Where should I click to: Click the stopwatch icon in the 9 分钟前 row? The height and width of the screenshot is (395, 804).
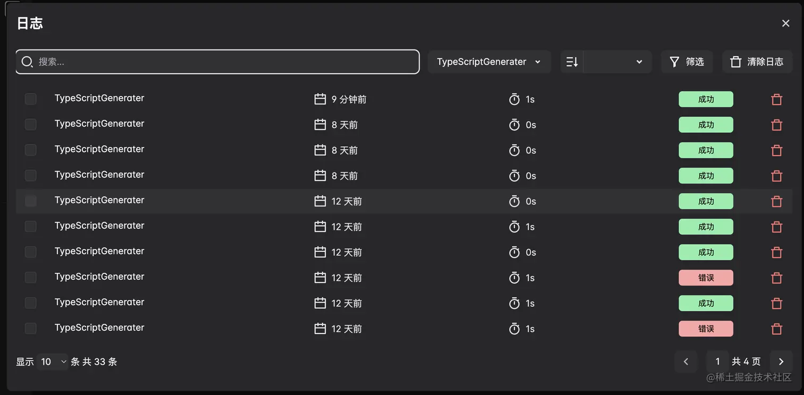514,99
